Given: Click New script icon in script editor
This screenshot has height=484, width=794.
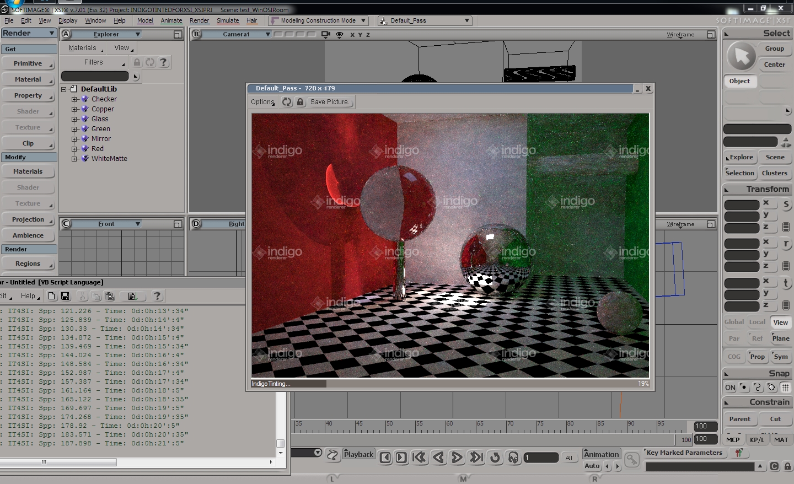Looking at the screenshot, I should pyautogui.click(x=52, y=296).
